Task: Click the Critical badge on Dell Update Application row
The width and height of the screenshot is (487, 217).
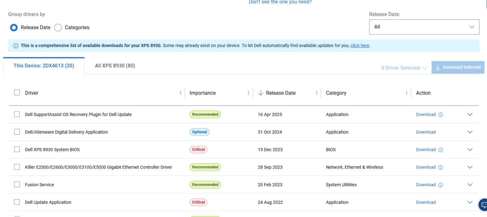Action: click(x=198, y=202)
